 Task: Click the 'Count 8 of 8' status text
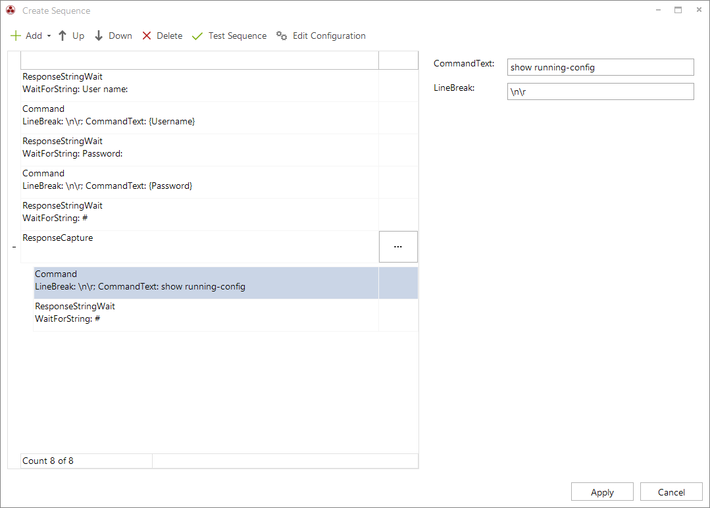click(x=48, y=461)
